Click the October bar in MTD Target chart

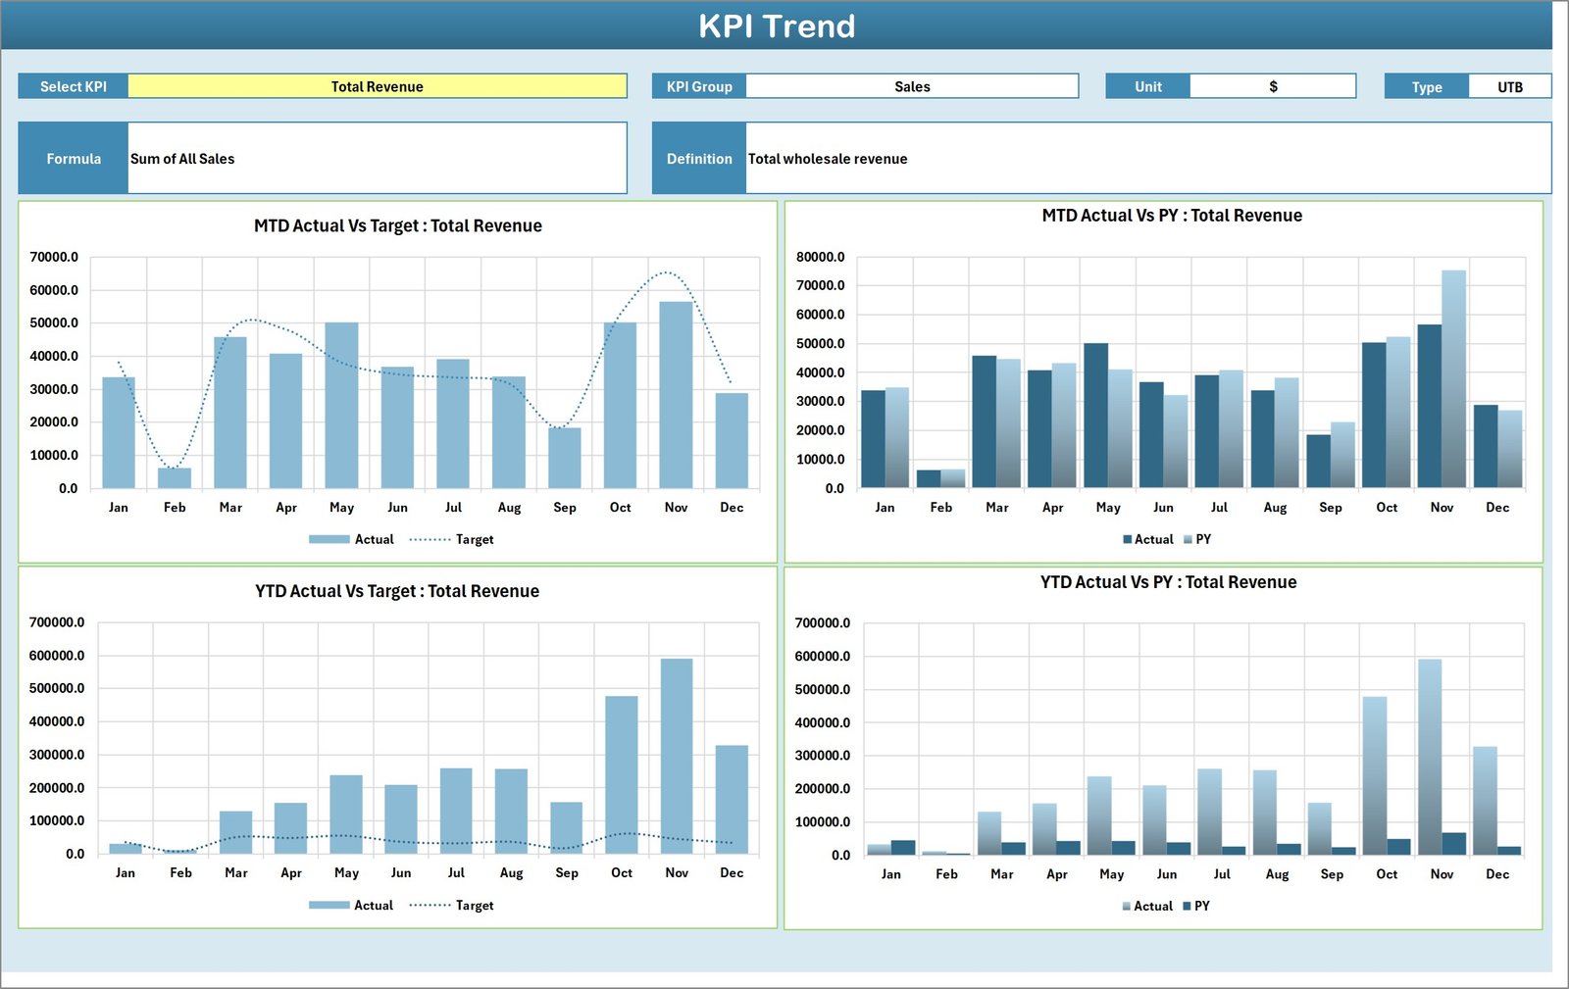(620, 407)
